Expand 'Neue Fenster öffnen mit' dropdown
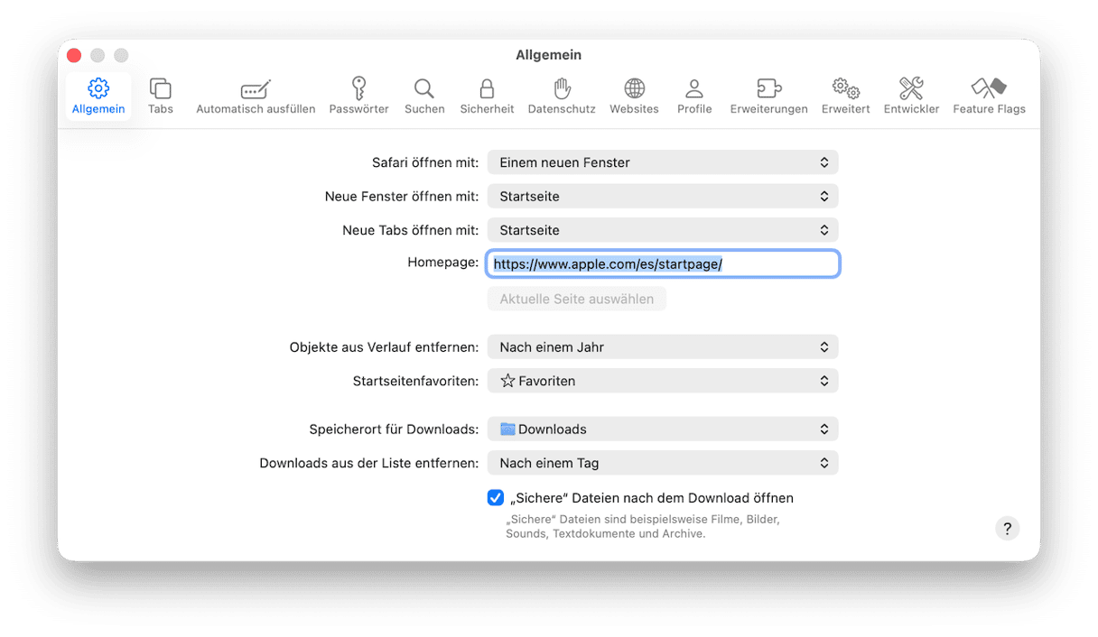The width and height of the screenshot is (1098, 637). pos(663,196)
